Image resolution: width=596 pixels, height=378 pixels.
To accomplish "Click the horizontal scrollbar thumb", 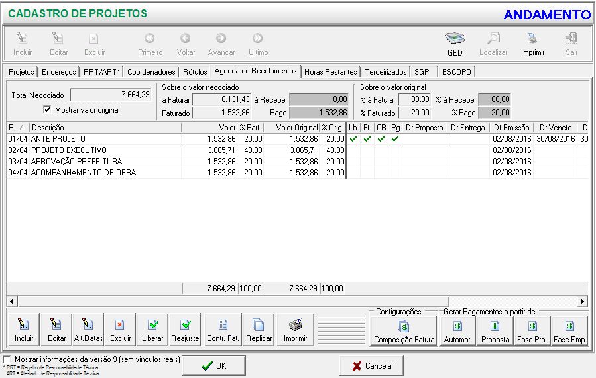I will pyautogui.click(x=233, y=301).
